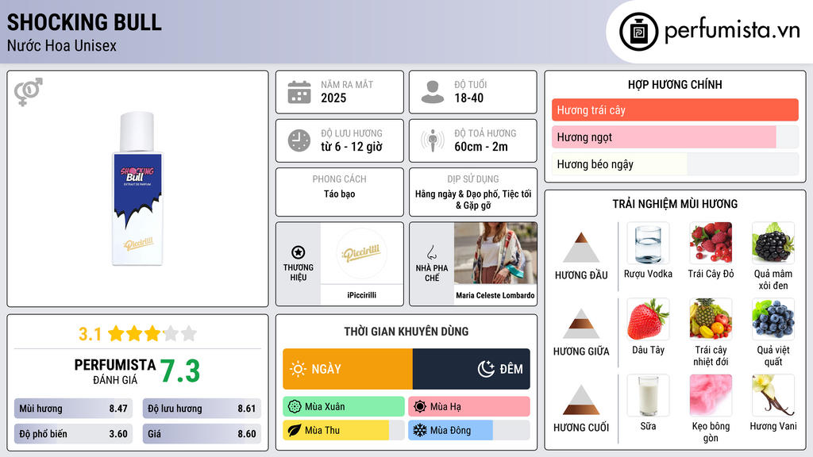
Task: Click the age range 18-40
Action: click(468, 98)
